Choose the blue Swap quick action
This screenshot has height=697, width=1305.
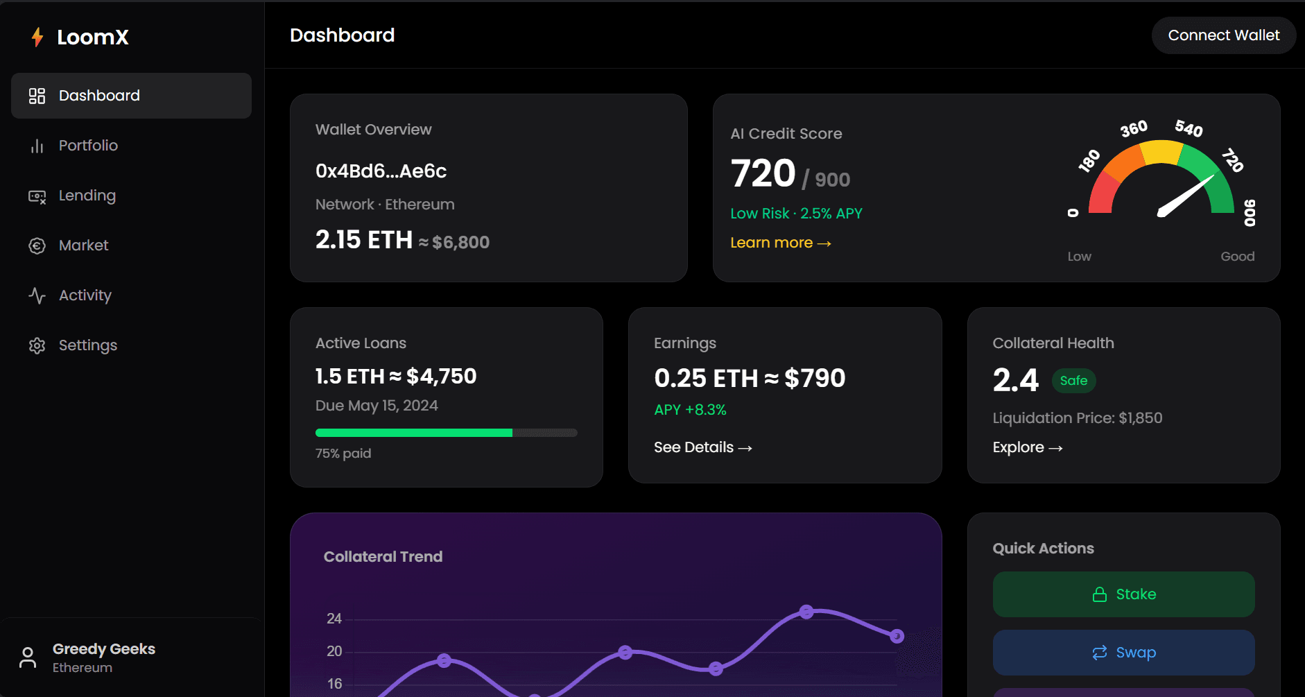(1123, 653)
